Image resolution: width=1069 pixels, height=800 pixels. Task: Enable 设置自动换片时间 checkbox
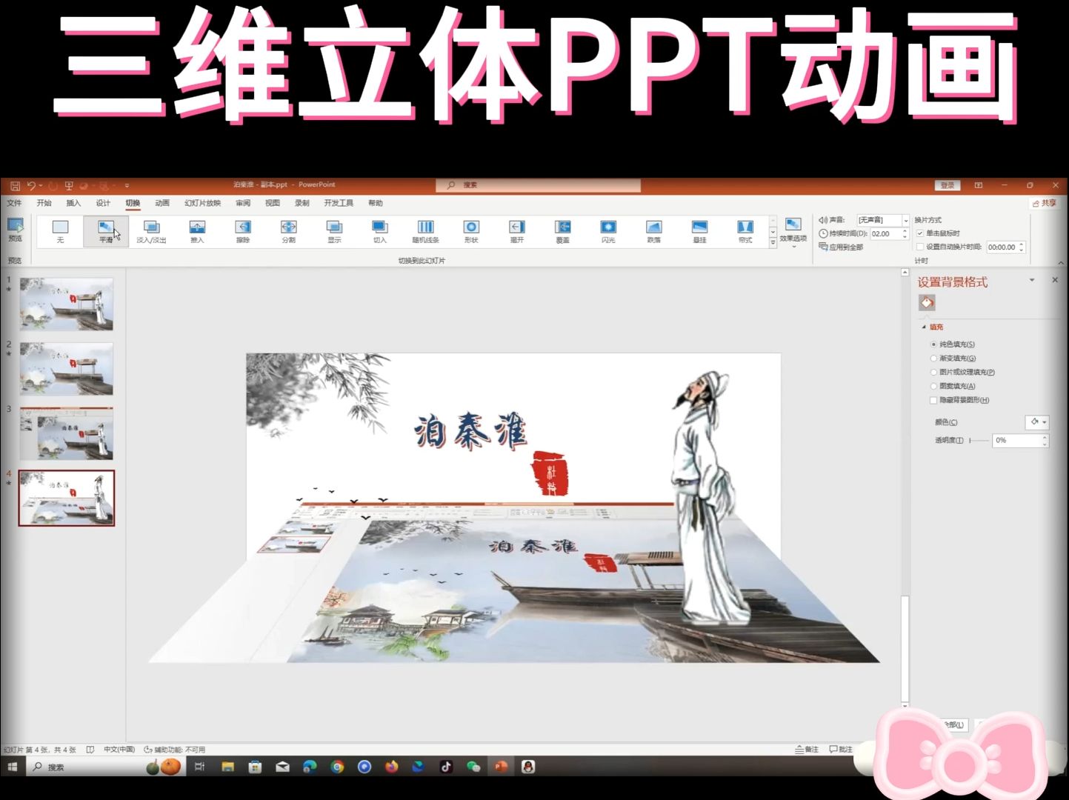point(920,247)
